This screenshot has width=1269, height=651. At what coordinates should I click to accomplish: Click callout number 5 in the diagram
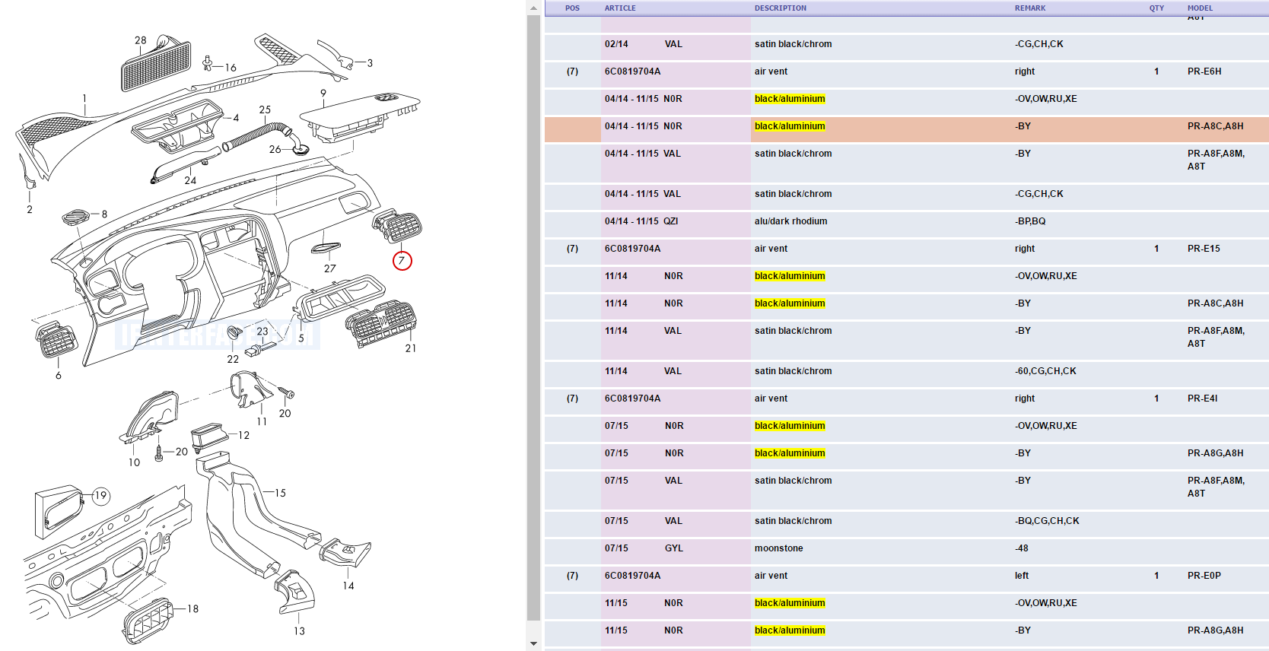(x=301, y=338)
